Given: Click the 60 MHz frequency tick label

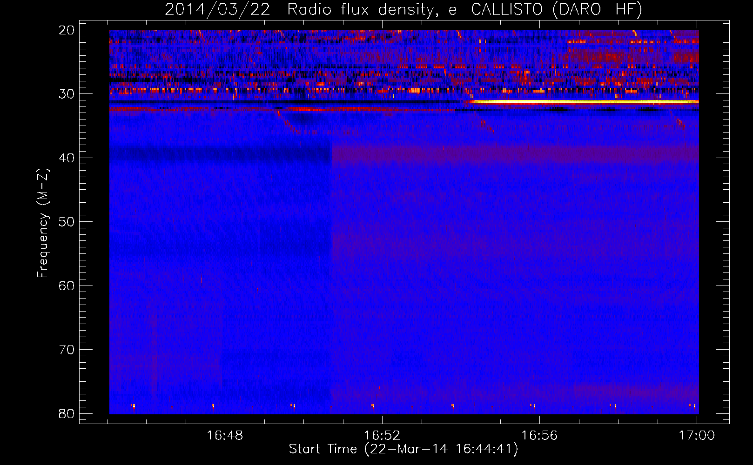Looking at the screenshot, I should click(67, 286).
